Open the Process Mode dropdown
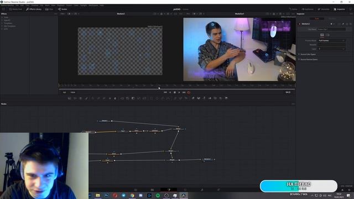The height and width of the screenshot is (199, 354). click(332, 40)
